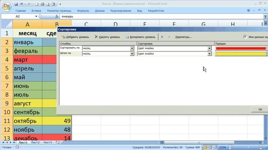Toggle 'Мои данные содержат' headers checkbox
Screen dimensions: 268x150
(x=245, y=37)
